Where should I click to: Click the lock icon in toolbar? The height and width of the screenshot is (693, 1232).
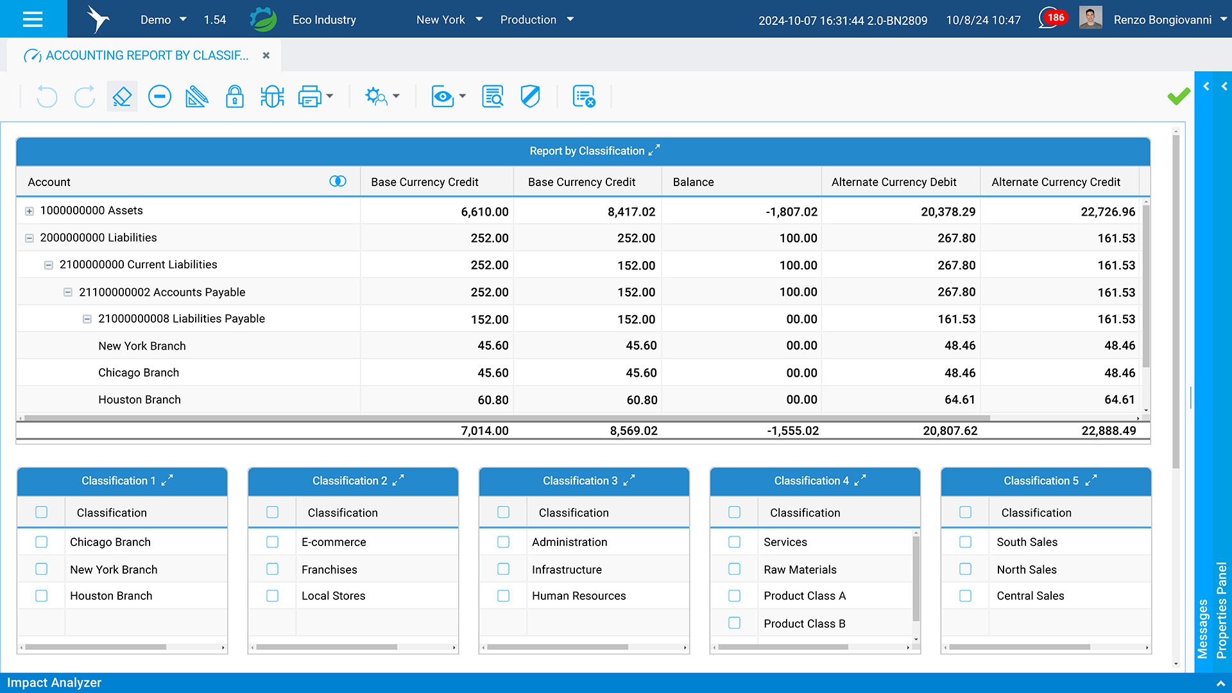pos(234,97)
